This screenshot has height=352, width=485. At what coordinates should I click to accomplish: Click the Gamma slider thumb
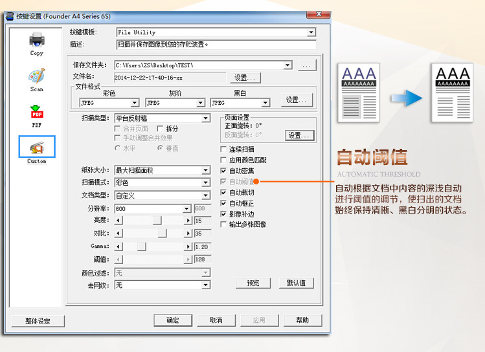(142, 247)
